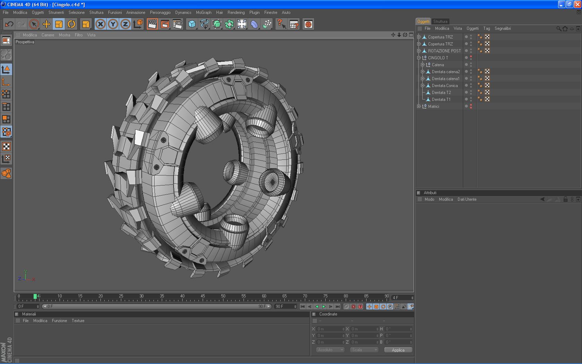This screenshot has width=582, height=364.
Task: Collapse the CINGOLO T group
Action: click(x=419, y=58)
